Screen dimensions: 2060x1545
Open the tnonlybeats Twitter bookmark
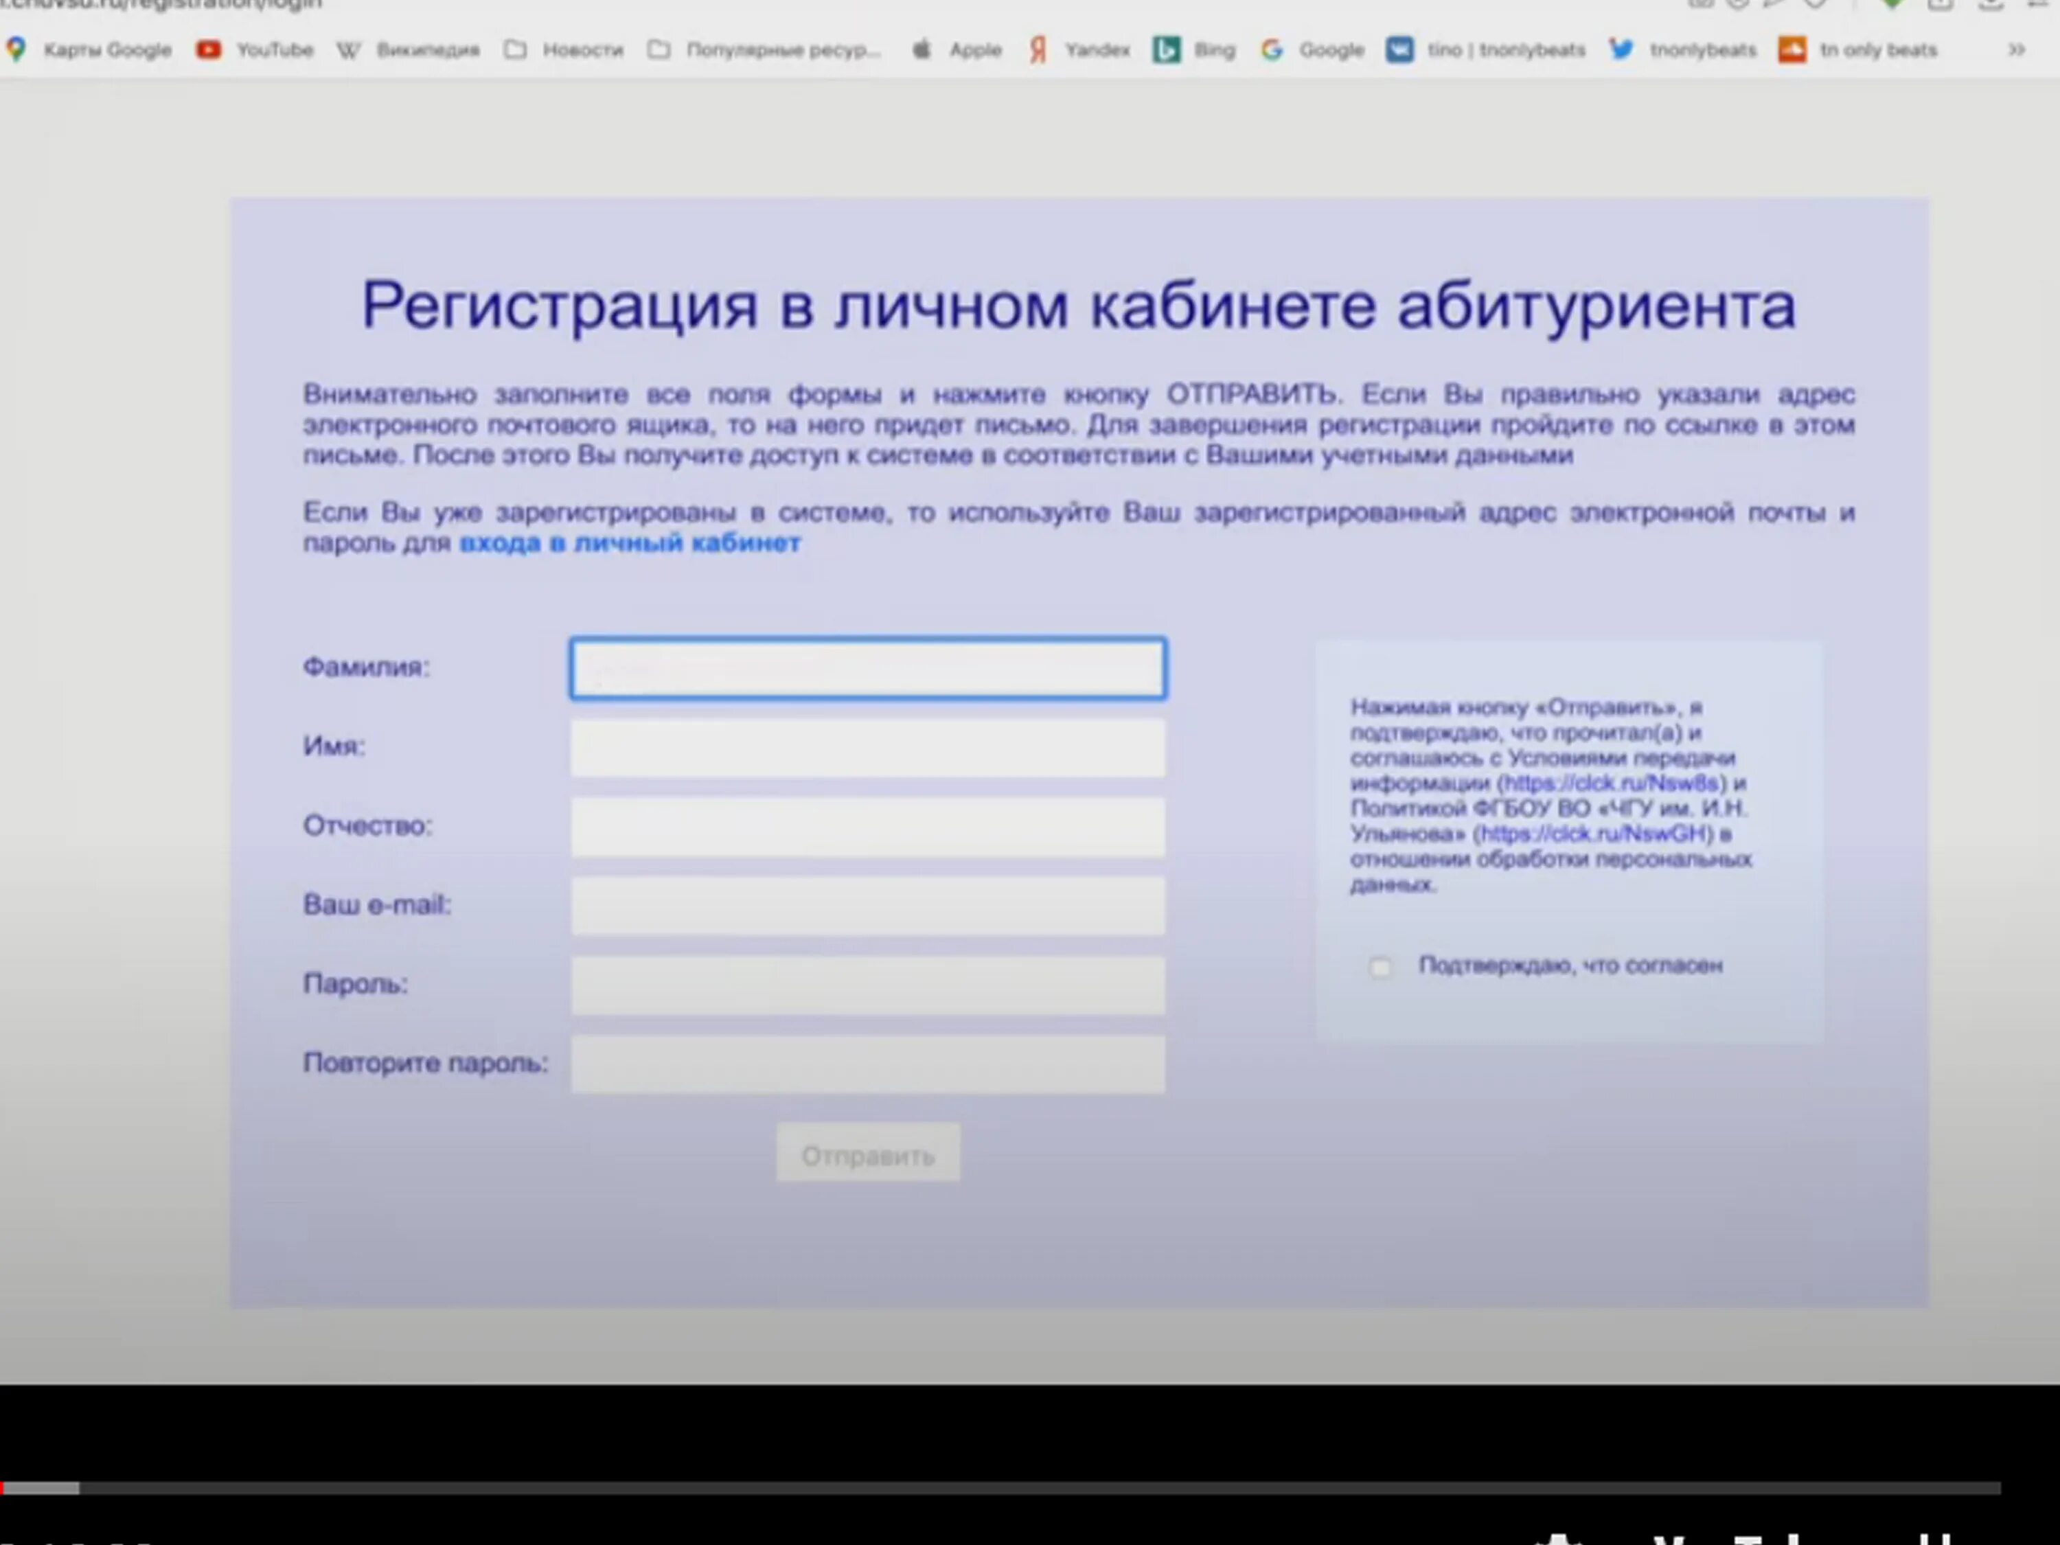[x=1683, y=49]
